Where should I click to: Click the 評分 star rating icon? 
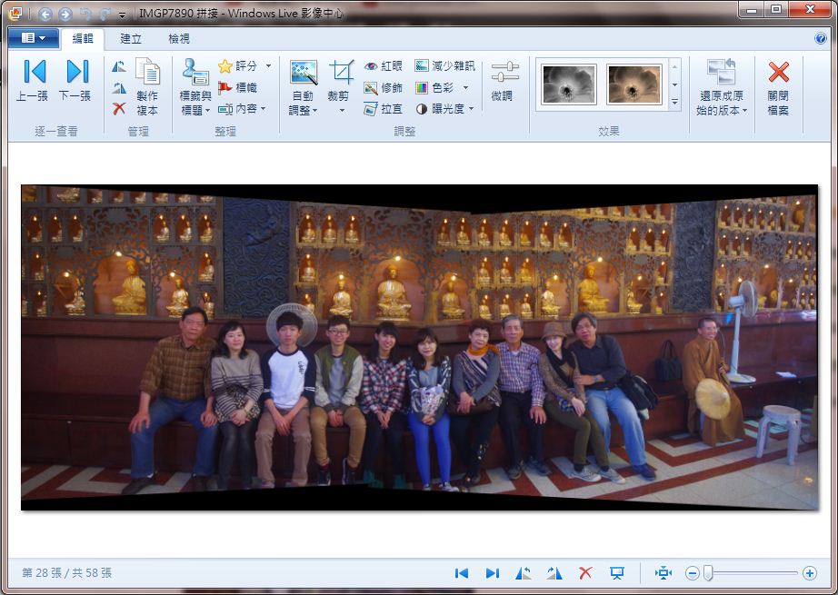pyautogui.click(x=225, y=66)
